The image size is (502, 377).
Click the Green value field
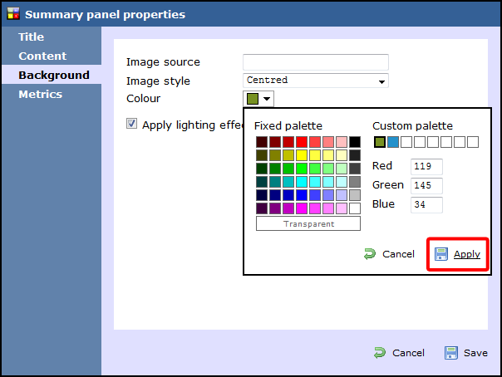(426, 185)
